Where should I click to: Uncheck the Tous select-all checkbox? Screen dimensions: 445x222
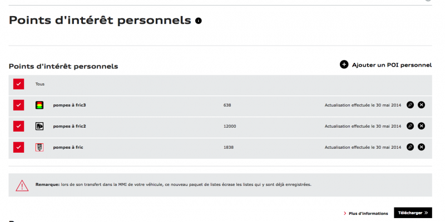point(19,84)
